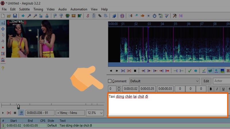Viewport: 230px width, 129px height.
Task: Toggle Bold formatting button
Action: pyautogui.click(x=211, y=89)
